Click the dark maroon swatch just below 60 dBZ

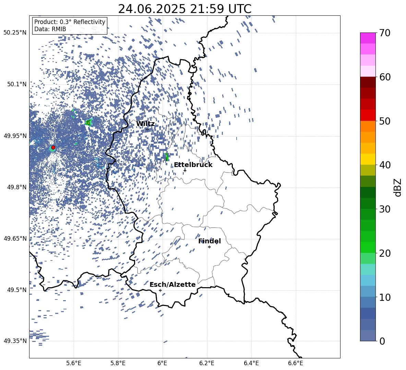368,82
